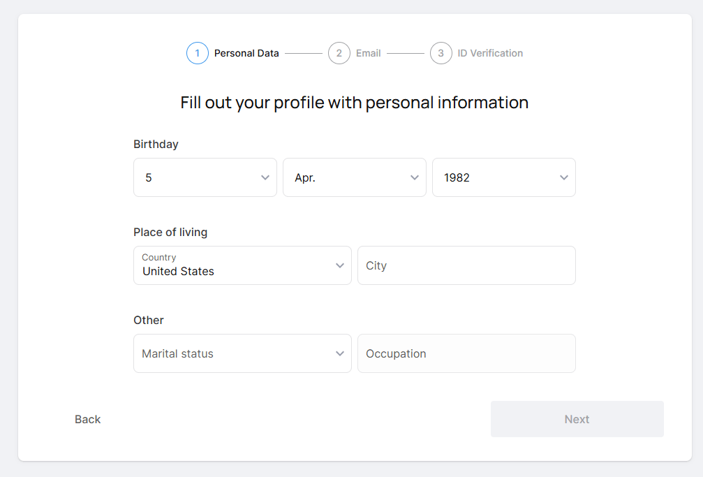Select the Email step label

pyautogui.click(x=369, y=53)
